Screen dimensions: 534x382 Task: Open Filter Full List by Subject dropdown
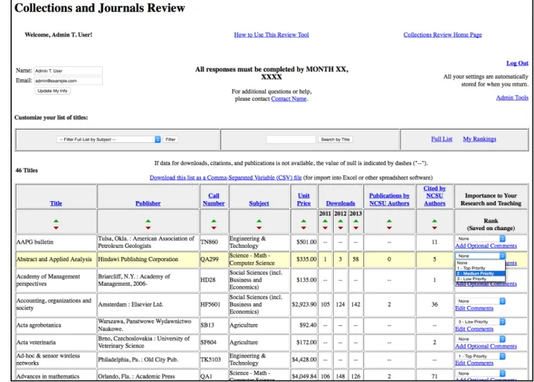tap(108, 139)
